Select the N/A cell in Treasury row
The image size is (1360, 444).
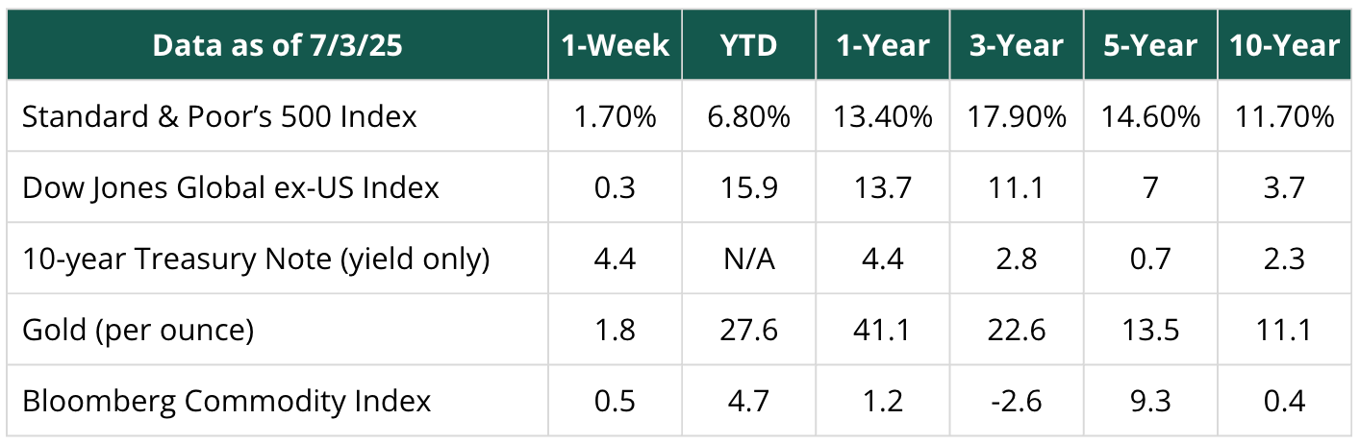(748, 259)
